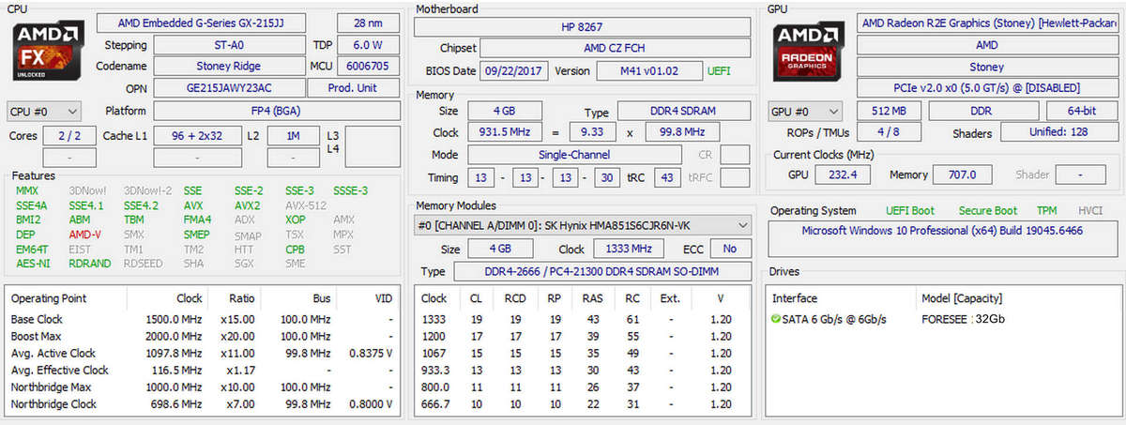Click the motherboard name HP 8267
Screen dimensions: 1126x425
(583, 27)
